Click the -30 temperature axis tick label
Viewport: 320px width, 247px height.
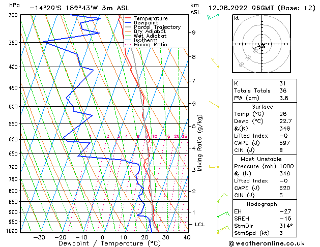(39, 237)
